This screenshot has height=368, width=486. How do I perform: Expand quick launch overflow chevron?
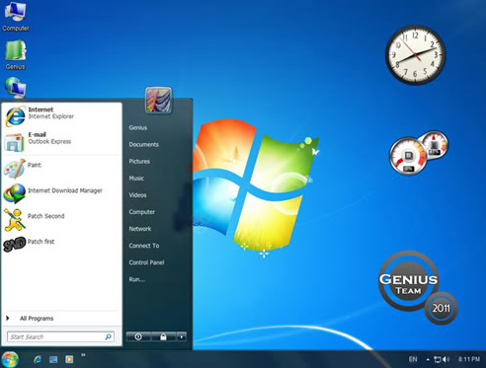click(83, 354)
